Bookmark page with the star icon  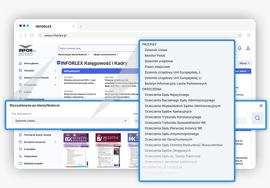click(x=240, y=36)
